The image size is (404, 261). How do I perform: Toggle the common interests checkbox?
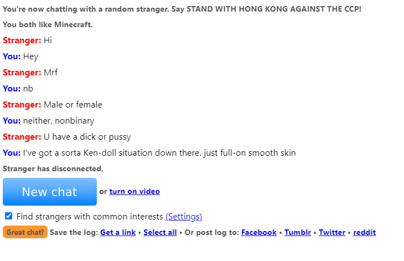(9, 216)
